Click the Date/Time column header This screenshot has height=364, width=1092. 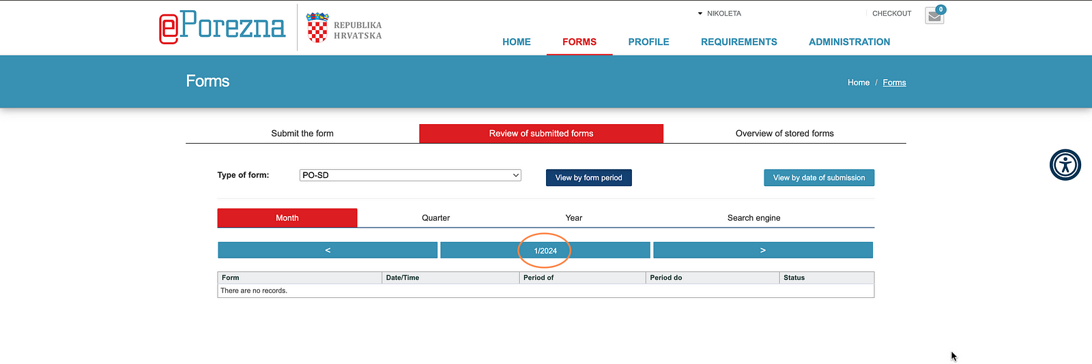(450, 278)
